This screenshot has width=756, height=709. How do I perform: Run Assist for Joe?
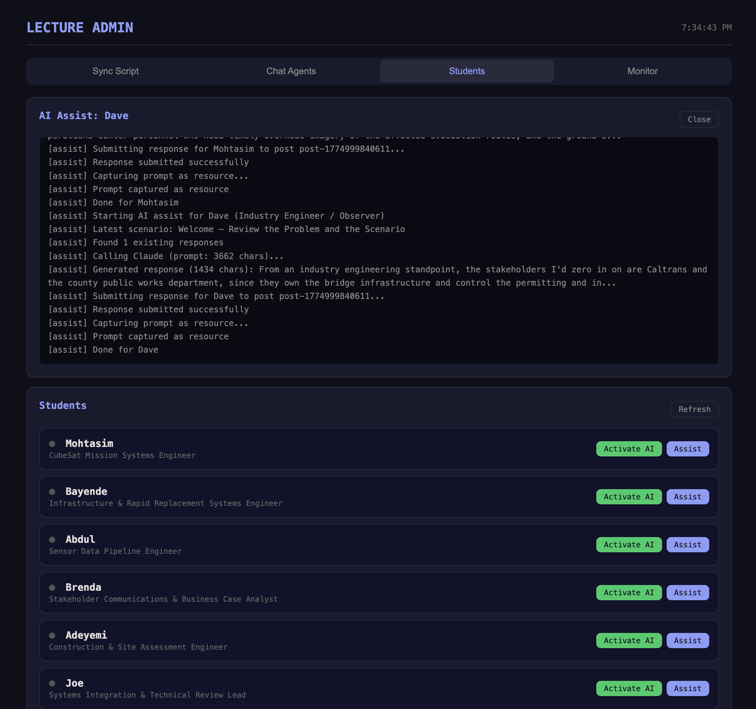687,688
